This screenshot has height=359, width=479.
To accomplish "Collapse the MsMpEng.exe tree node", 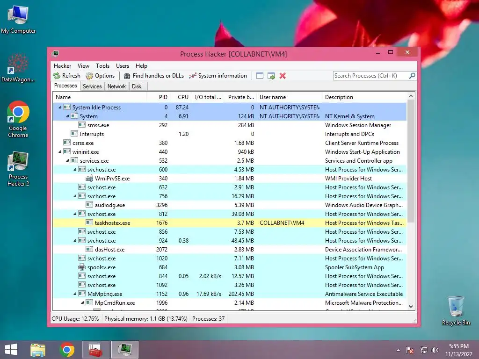I will pyautogui.click(x=75, y=294).
